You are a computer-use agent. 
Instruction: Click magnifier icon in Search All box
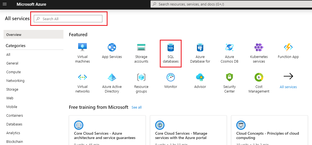38,19
